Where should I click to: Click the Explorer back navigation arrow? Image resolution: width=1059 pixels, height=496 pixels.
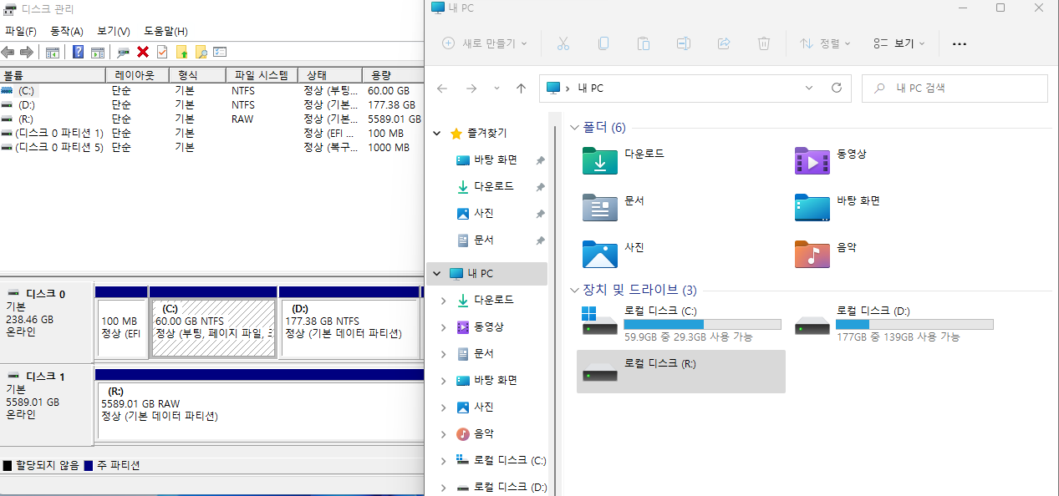point(442,88)
